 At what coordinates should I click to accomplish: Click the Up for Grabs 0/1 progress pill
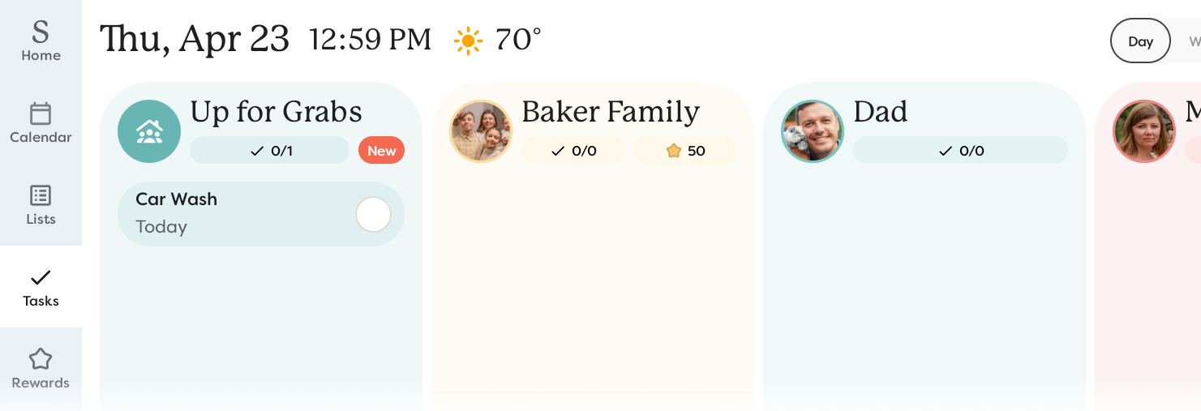tap(269, 151)
